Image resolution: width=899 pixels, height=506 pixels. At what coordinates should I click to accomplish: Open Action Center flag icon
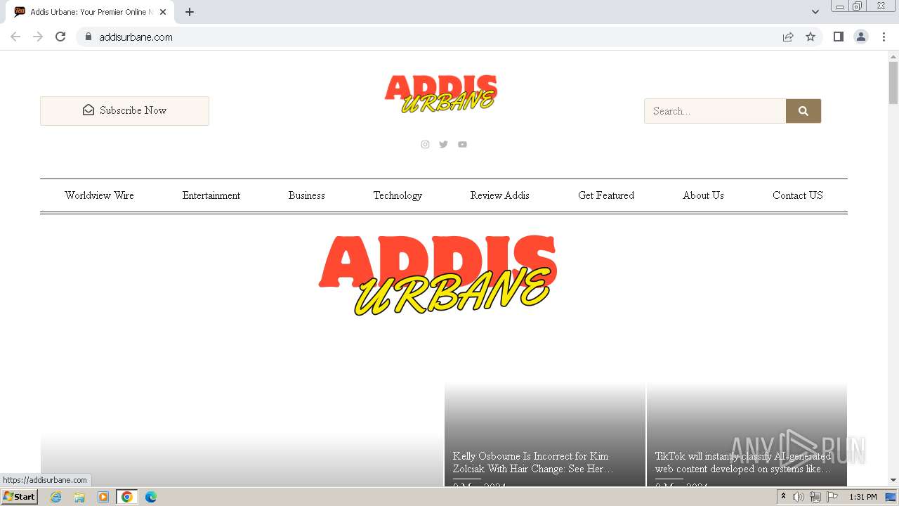832,497
